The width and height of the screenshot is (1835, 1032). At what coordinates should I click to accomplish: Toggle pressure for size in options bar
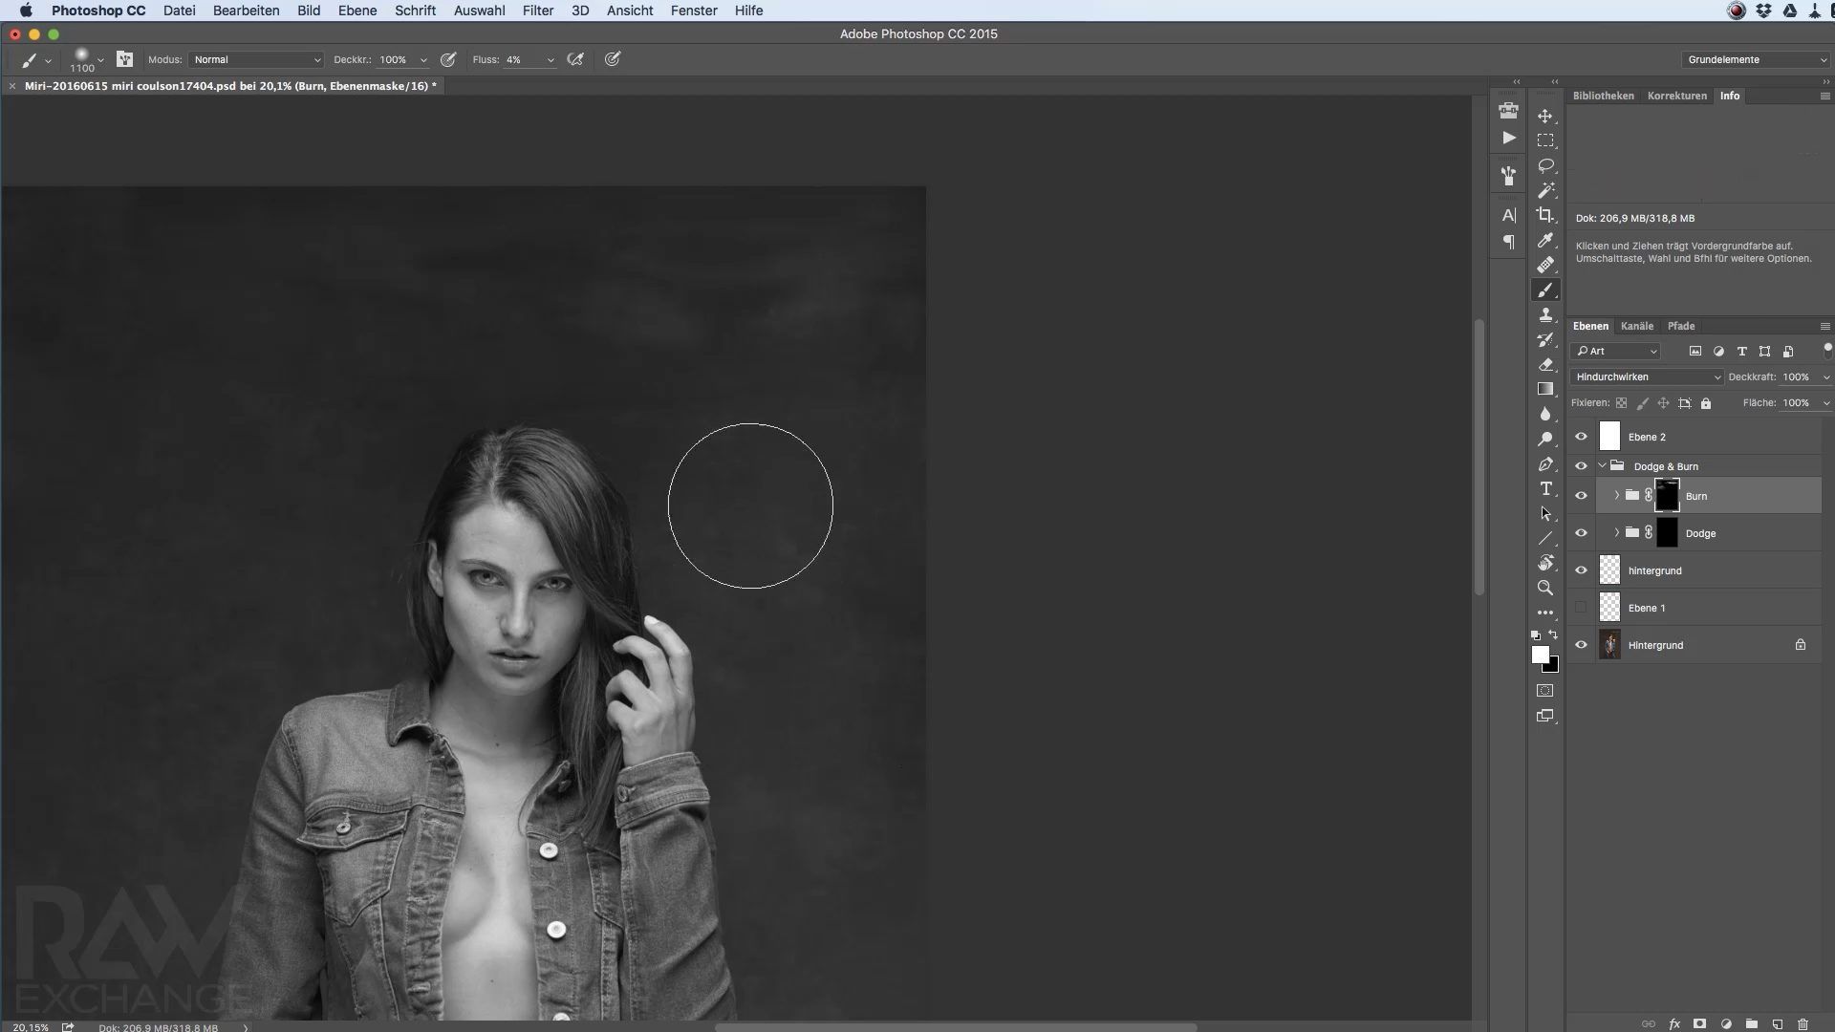coord(613,59)
